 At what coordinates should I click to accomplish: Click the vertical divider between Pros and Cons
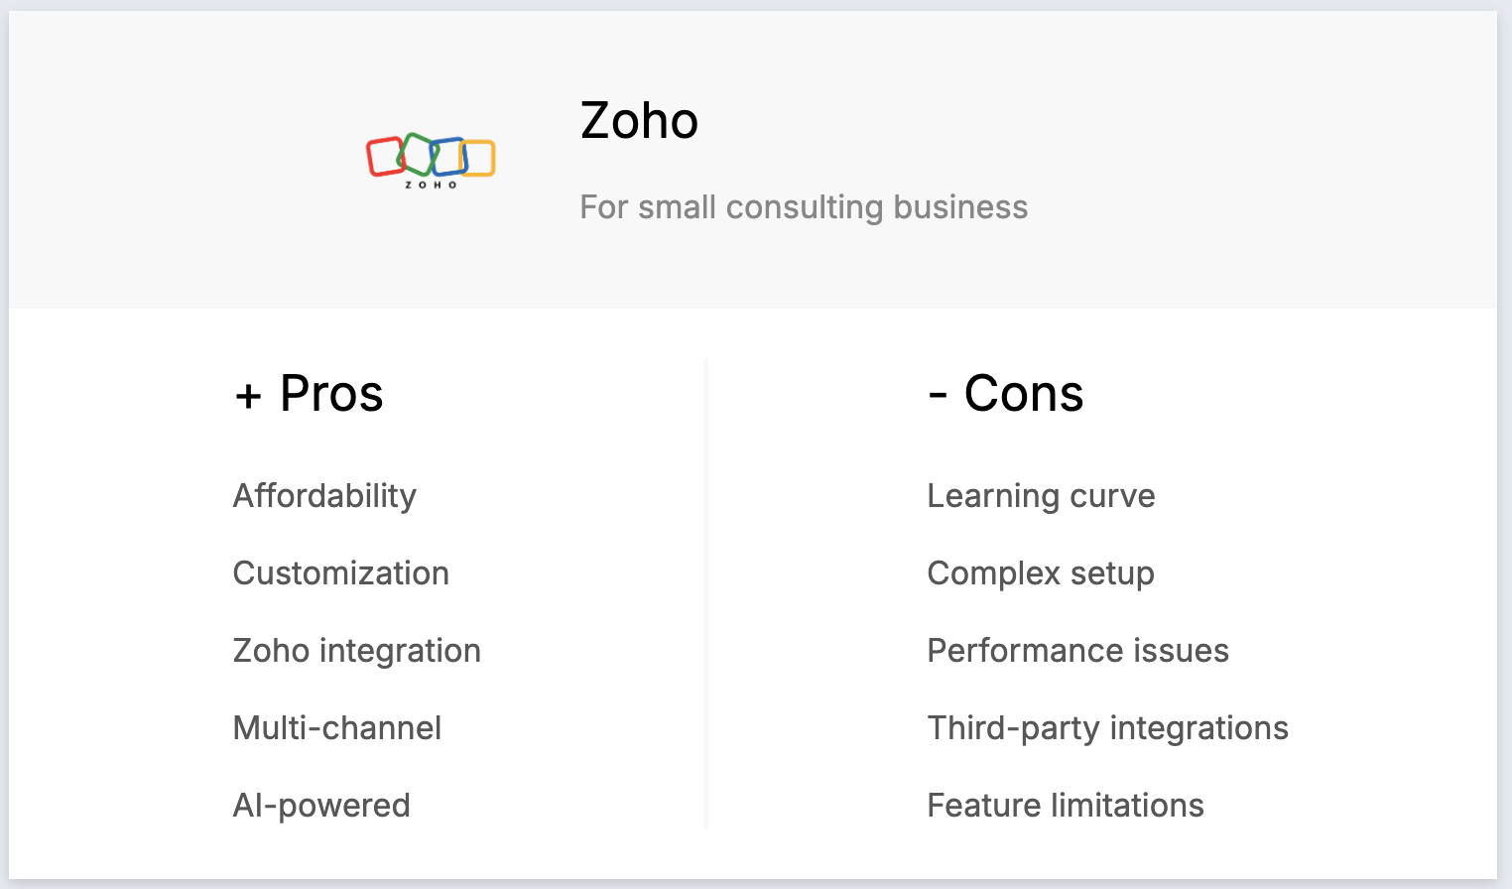click(705, 593)
